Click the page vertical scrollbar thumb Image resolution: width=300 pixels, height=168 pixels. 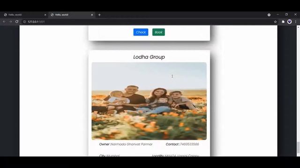point(298,147)
